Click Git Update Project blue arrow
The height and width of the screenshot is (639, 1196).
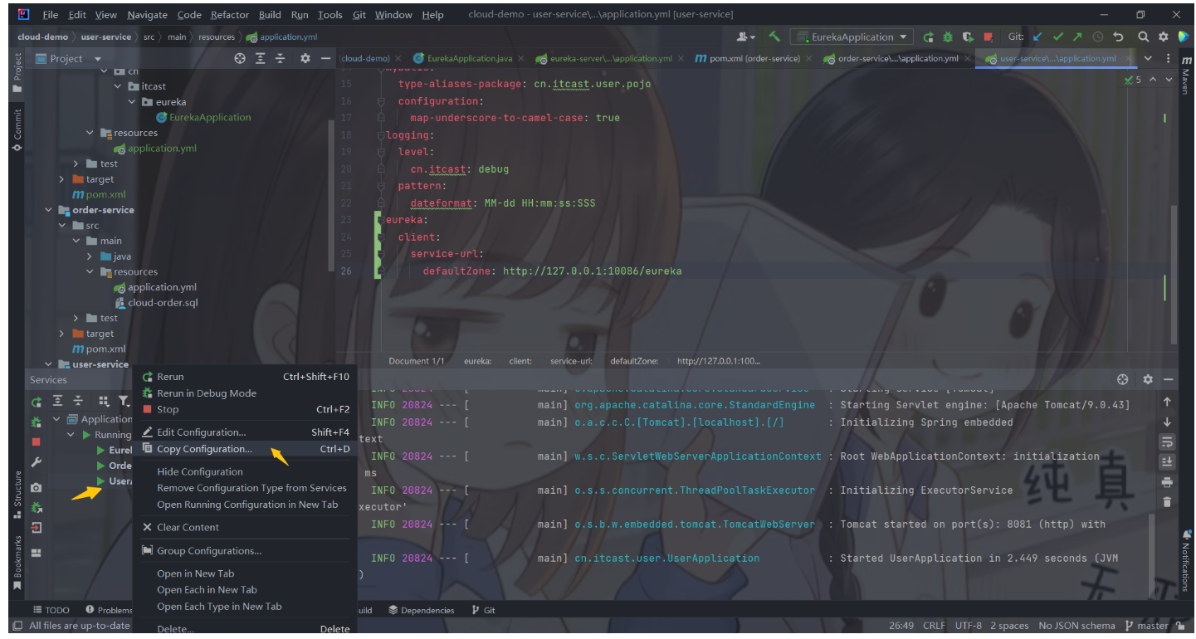coord(1037,37)
